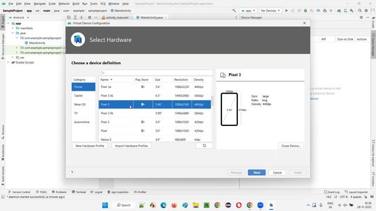Select the Pixel 2 device row
The height and width of the screenshot is (211, 376).
point(155,122)
